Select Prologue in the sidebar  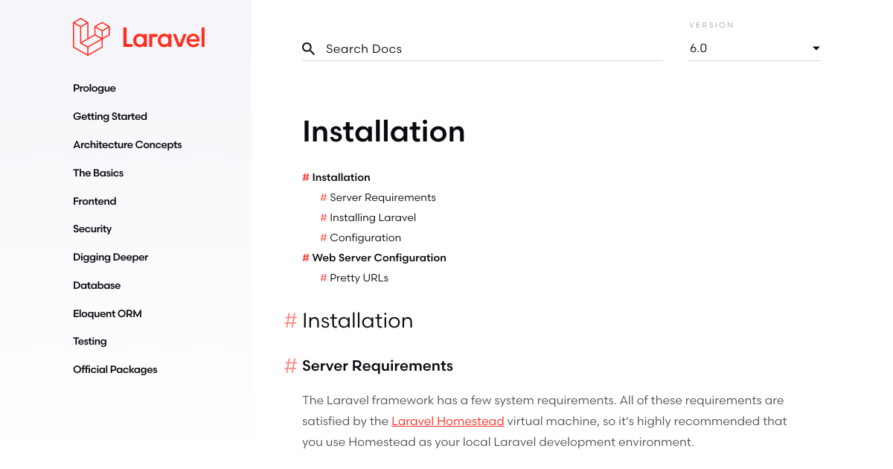pyautogui.click(x=95, y=88)
